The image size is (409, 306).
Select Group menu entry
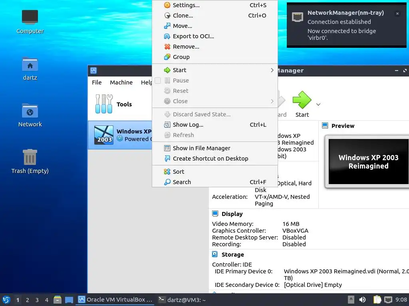(x=215, y=57)
